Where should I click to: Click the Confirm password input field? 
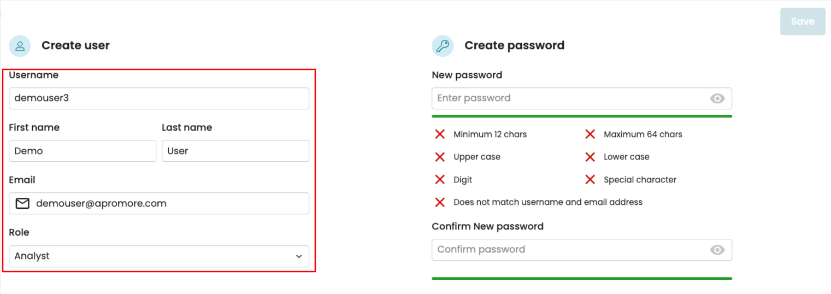(568, 250)
